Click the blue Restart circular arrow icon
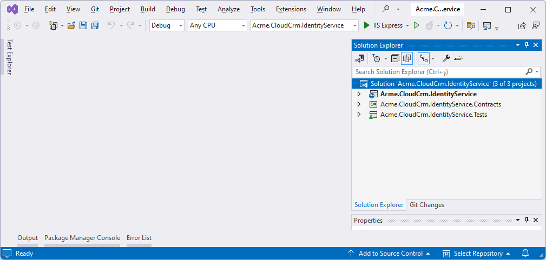 point(448,25)
